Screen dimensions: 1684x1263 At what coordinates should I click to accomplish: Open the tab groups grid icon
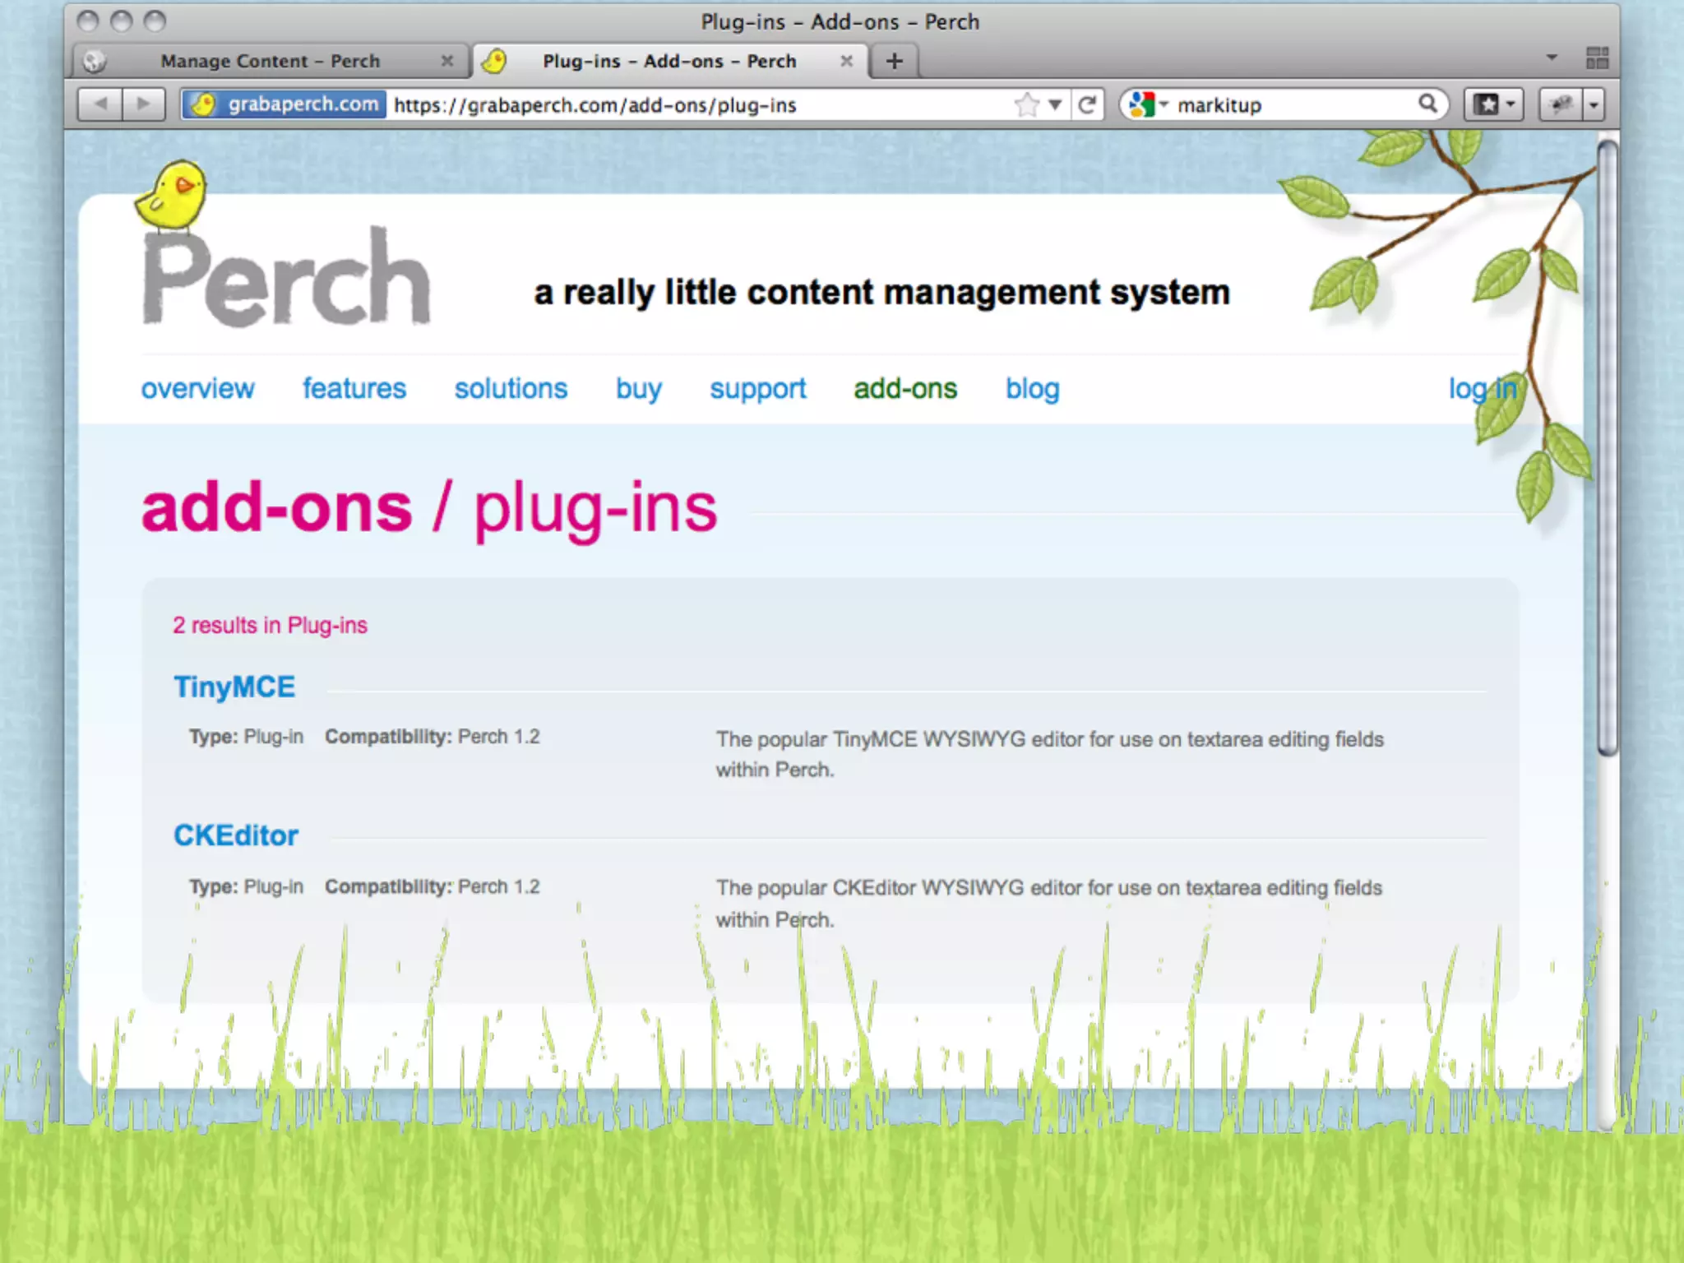(x=1597, y=58)
